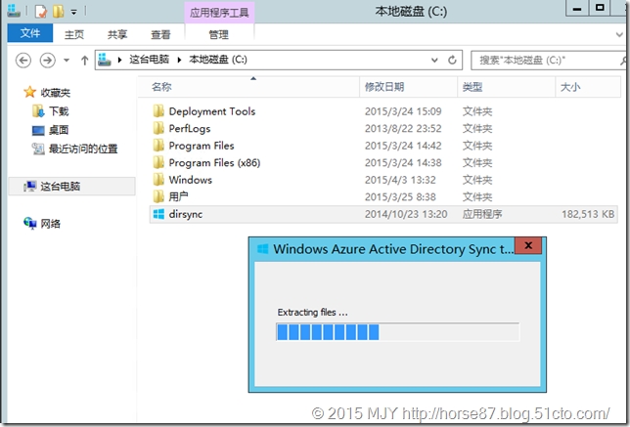Go forward with the Forward arrow
Viewport: 630px width, 427px height.
point(47,61)
